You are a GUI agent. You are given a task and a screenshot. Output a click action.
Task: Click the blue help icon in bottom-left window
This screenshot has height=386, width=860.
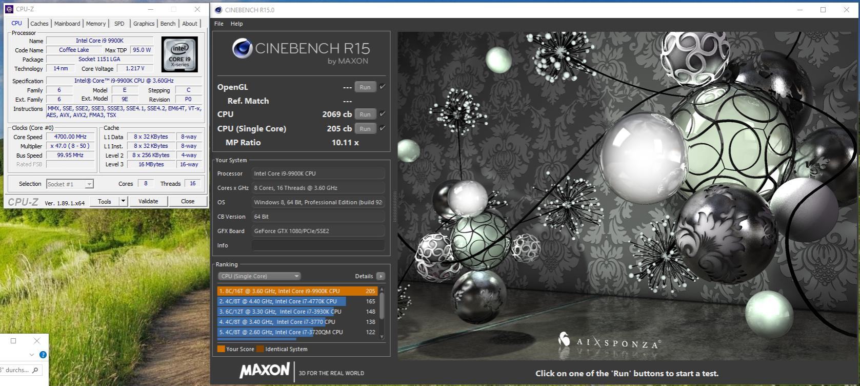pos(43,355)
